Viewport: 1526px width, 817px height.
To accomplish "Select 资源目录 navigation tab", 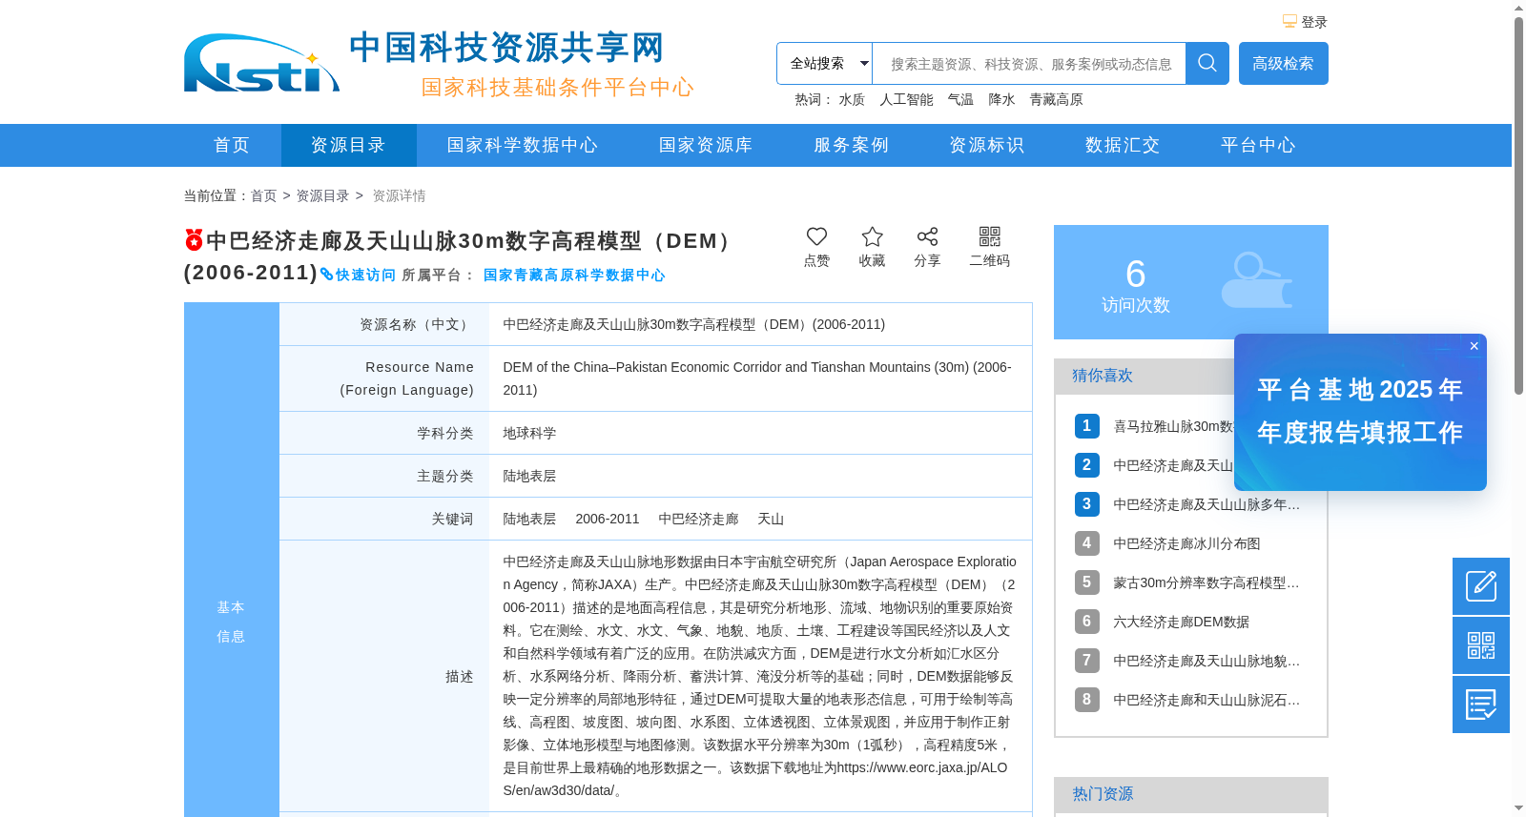I will pyautogui.click(x=348, y=145).
